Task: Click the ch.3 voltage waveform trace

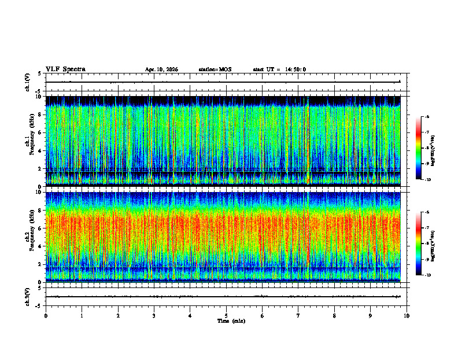Action: 223,297
